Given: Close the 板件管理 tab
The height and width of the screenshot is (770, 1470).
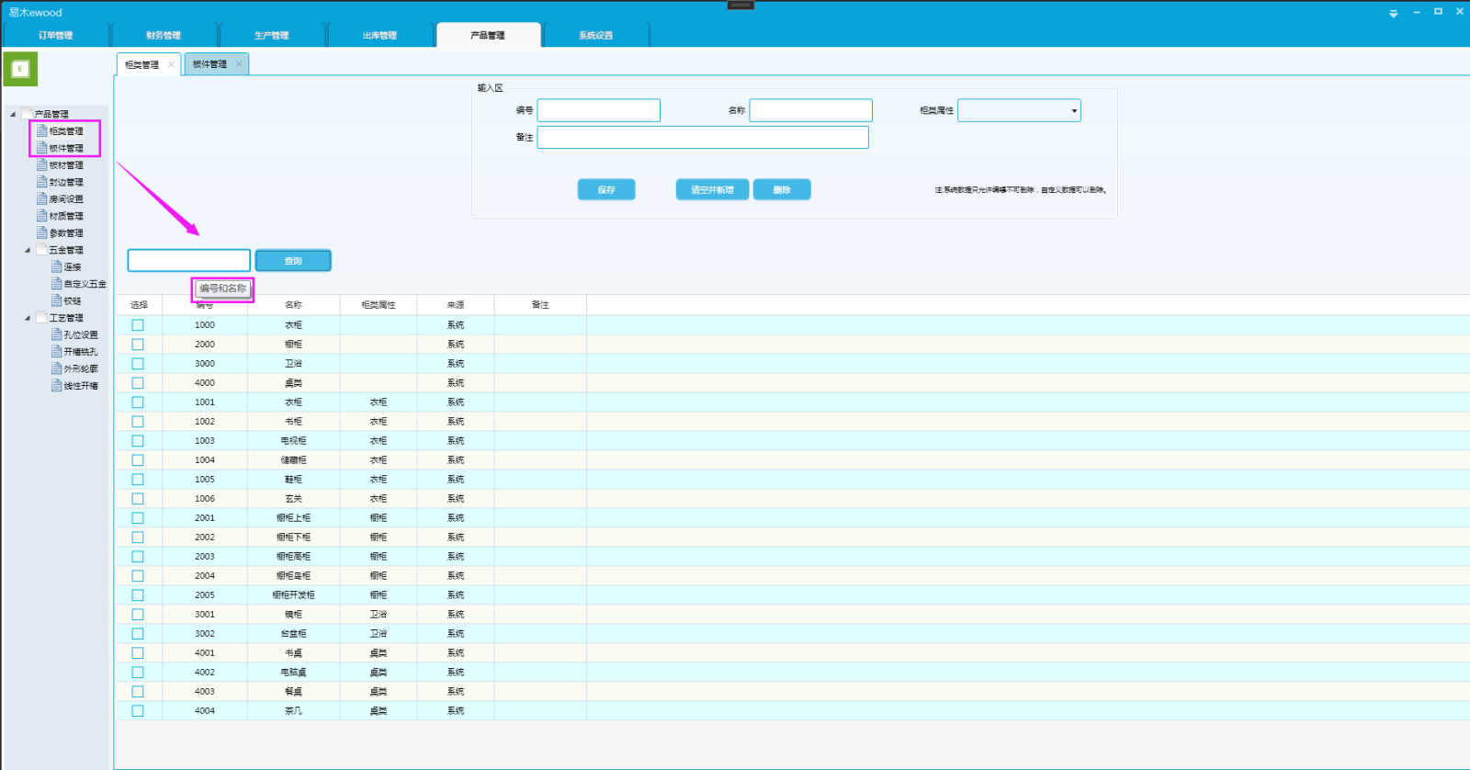Looking at the screenshot, I should coord(239,64).
